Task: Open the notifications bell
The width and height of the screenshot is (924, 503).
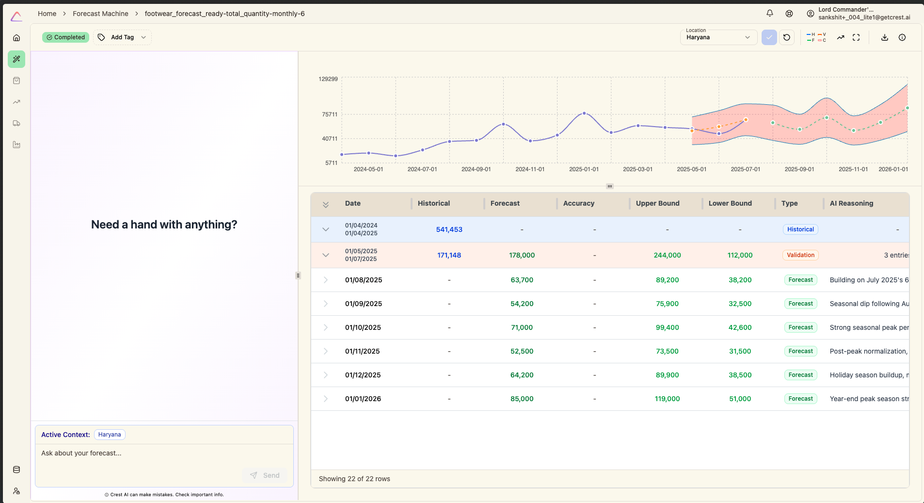Action: click(769, 14)
